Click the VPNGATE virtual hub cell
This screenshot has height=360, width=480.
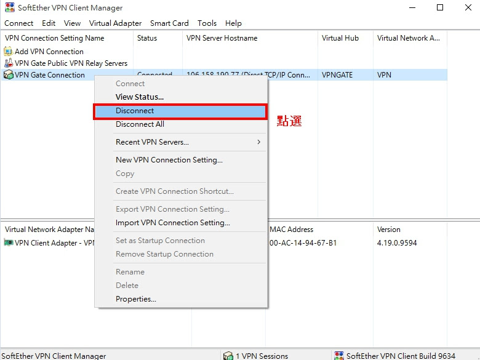[x=337, y=75]
